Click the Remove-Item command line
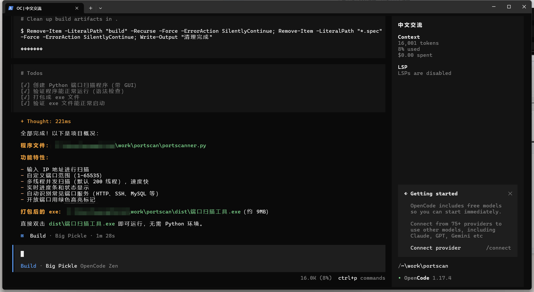This screenshot has width=534, height=292. pyautogui.click(x=201, y=34)
